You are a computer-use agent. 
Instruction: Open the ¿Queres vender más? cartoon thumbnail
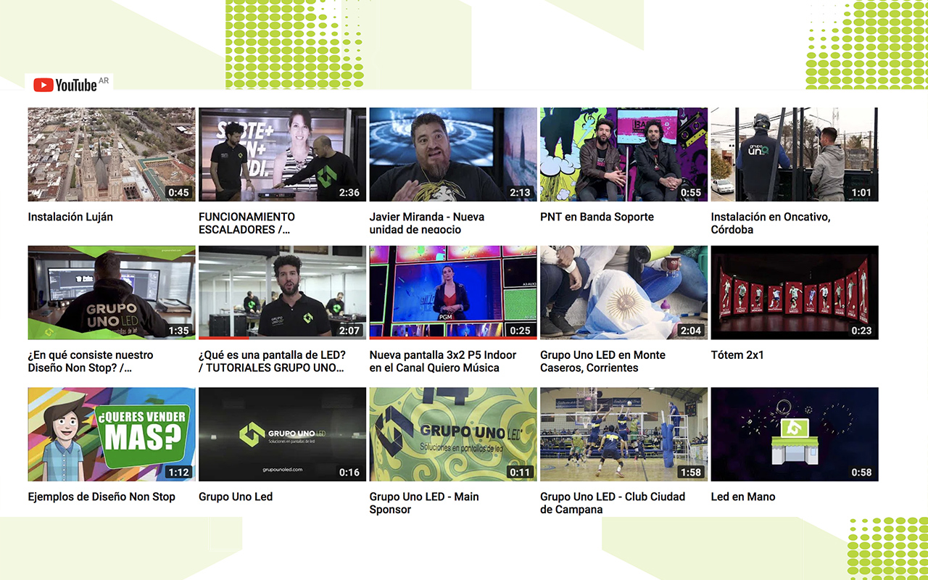coord(112,434)
